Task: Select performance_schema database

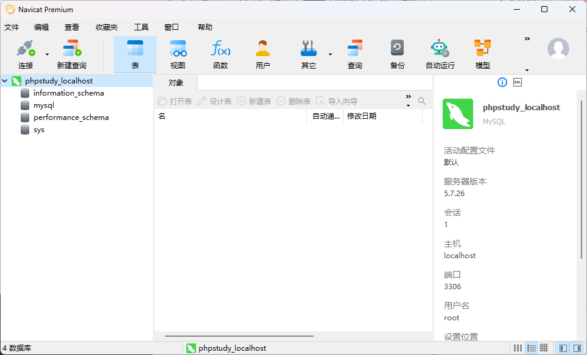Action: point(71,117)
